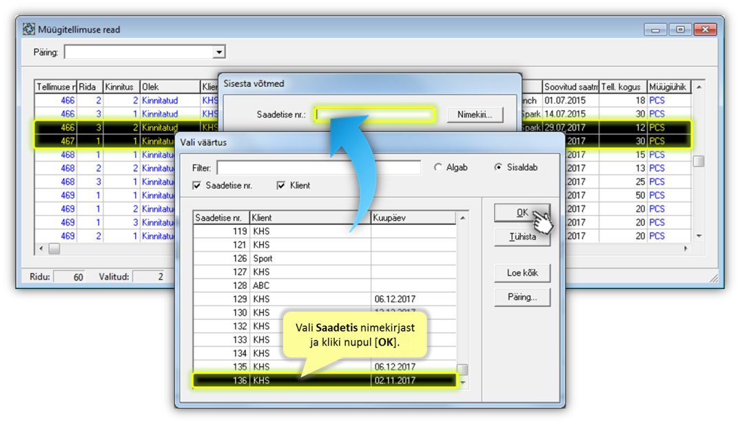Click right arrow of horizontal scrollbar
This screenshot has height=424, width=740.
click(x=686, y=249)
